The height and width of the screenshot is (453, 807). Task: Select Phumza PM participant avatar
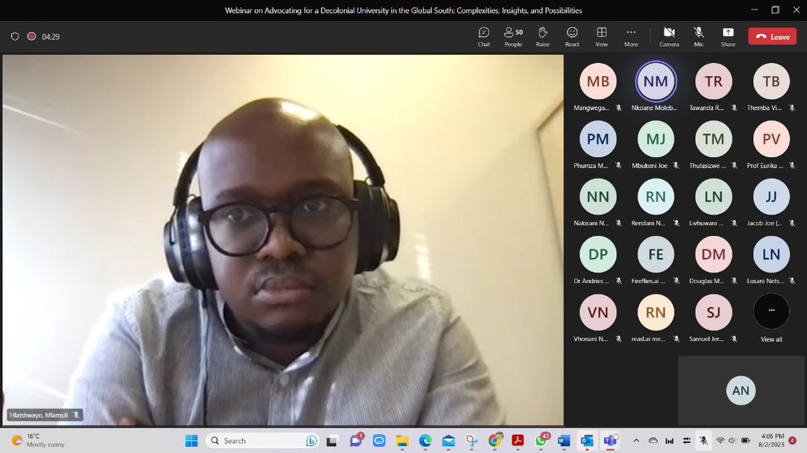coord(598,139)
